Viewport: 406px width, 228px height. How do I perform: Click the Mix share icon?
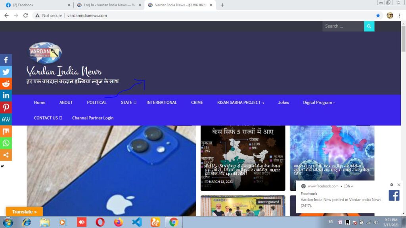coord(6,131)
